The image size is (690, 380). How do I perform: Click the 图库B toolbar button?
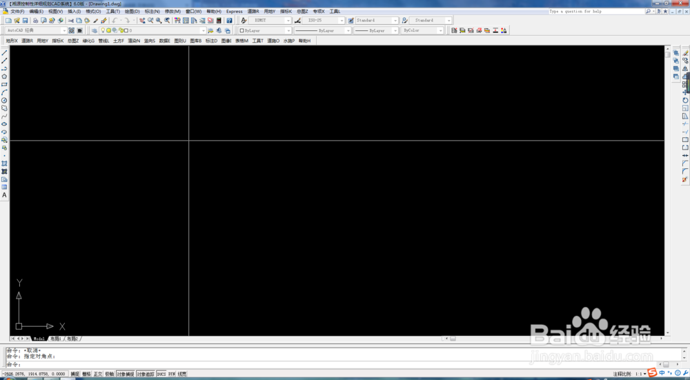click(x=195, y=41)
